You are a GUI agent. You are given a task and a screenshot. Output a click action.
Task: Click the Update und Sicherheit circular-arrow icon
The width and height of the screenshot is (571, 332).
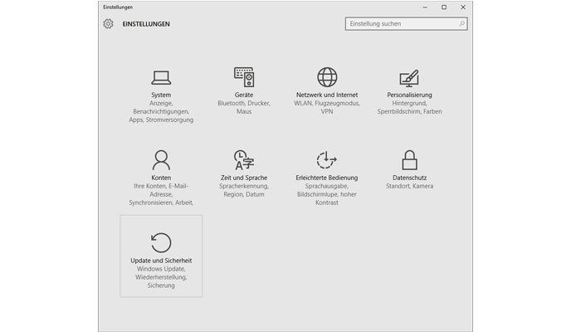pos(161,242)
